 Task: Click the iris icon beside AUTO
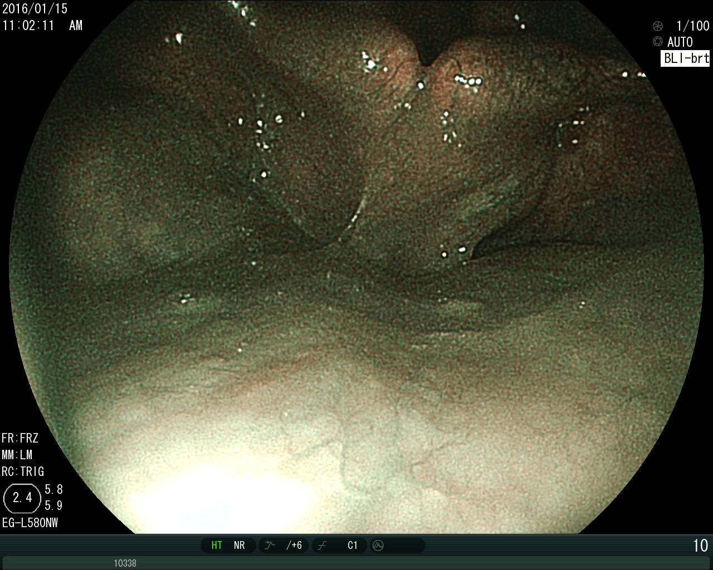coord(658,42)
